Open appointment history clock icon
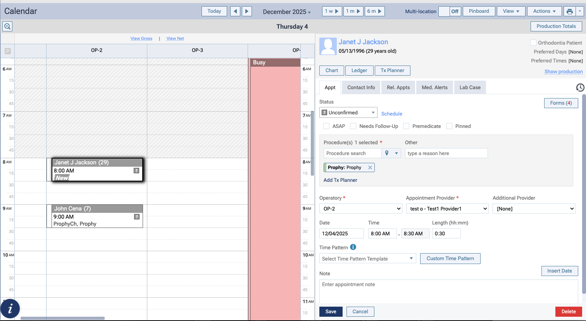Viewport: 586px width, 321px height. point(580,88)
